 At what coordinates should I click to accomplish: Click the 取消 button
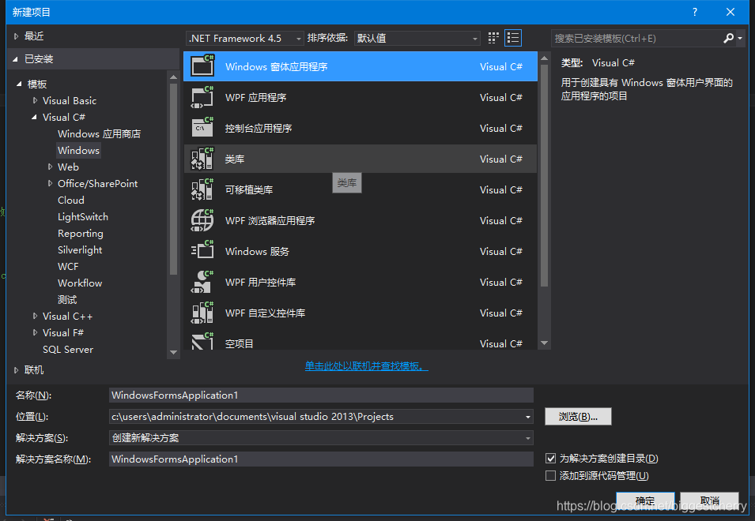pos(710,500)
